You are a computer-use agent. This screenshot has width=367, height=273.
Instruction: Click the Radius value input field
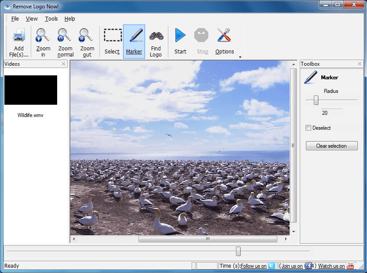click(x=331, y=113)
